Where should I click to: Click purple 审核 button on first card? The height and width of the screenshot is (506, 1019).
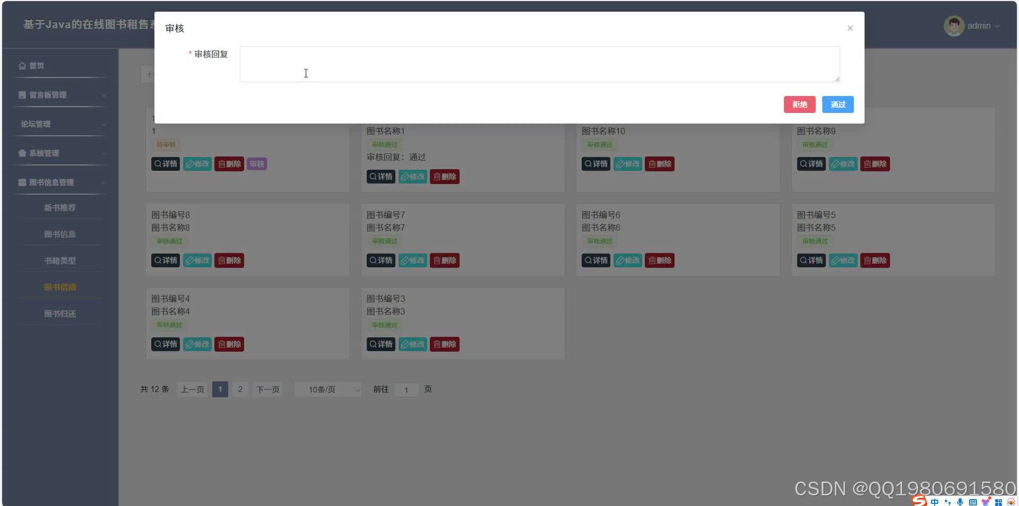pyautogui.click(x=257, y=164)
